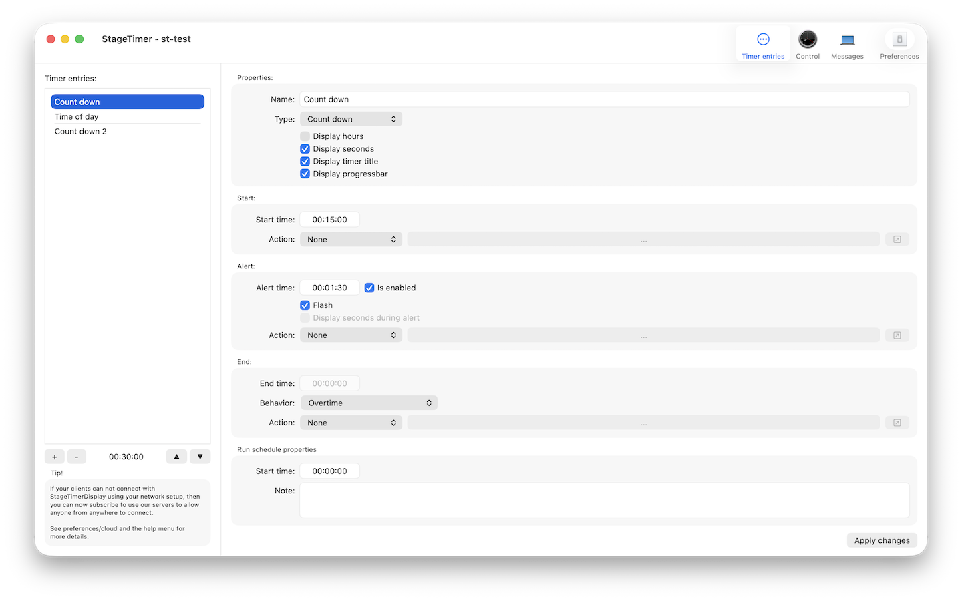Toggle Display seconds during alert checkbox
The height and width of the screenshot is (601, 962).
(305, 318)
